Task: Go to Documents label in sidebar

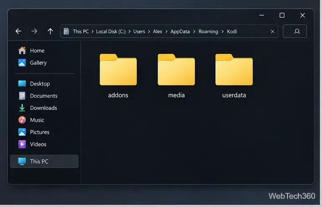Action: pyautogui.click(x=44, y=96)
